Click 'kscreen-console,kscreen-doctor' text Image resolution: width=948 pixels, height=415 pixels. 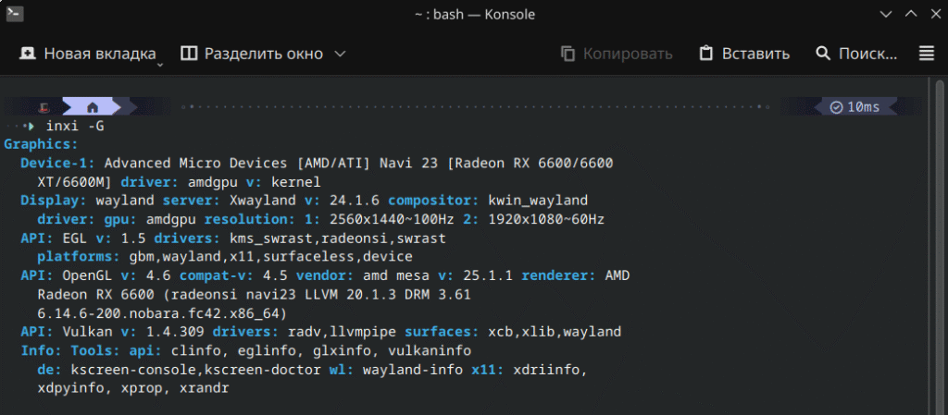click(x=195, y=369)
